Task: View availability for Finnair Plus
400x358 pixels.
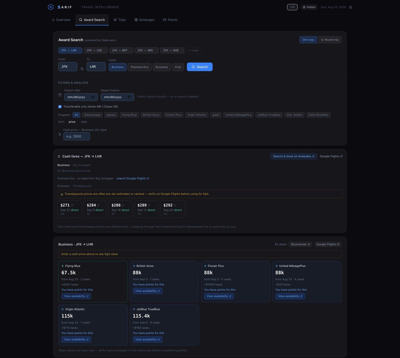Action: [x=219, y=296]
